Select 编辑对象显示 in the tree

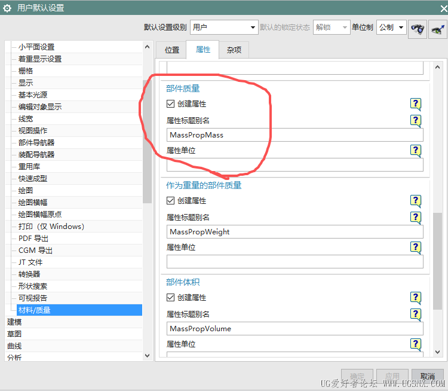point(40,107)
